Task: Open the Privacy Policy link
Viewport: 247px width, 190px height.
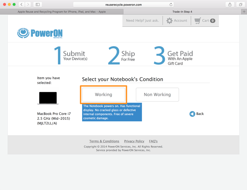Action: [134, 141]
